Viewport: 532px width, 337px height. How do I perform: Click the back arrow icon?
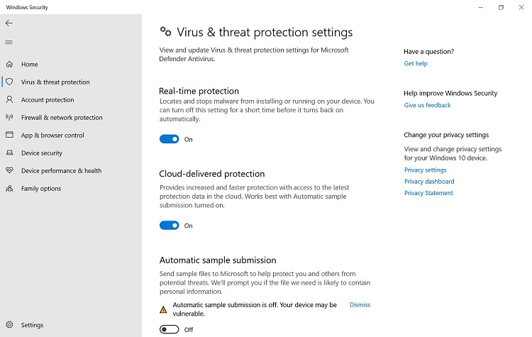(x=9, y=23)
